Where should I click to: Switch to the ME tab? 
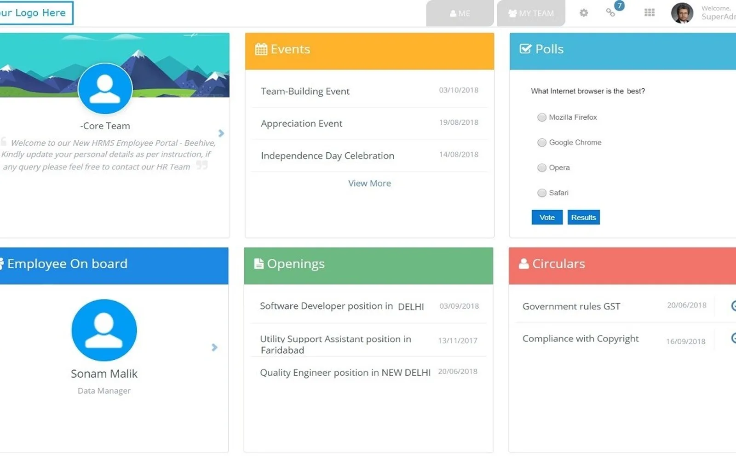click(460, 13)
